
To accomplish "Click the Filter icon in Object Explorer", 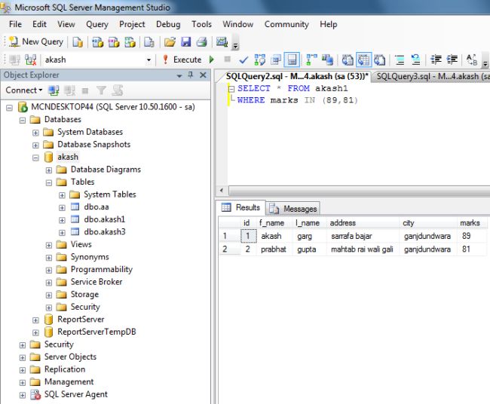I will 101,90.
